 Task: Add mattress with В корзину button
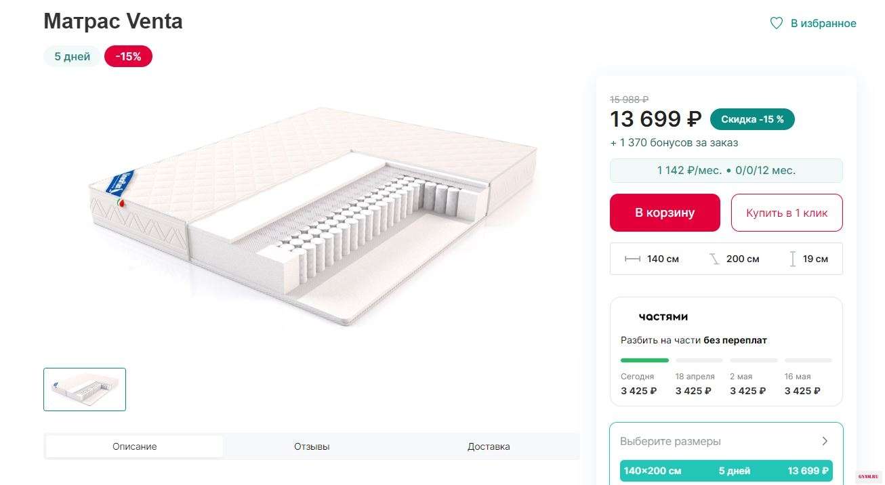(x=664, y=213)
